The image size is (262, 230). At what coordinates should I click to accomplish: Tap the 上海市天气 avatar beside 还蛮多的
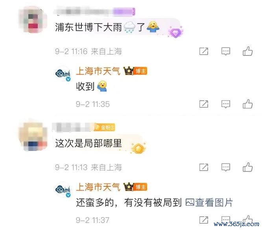[x=63, y=190]
